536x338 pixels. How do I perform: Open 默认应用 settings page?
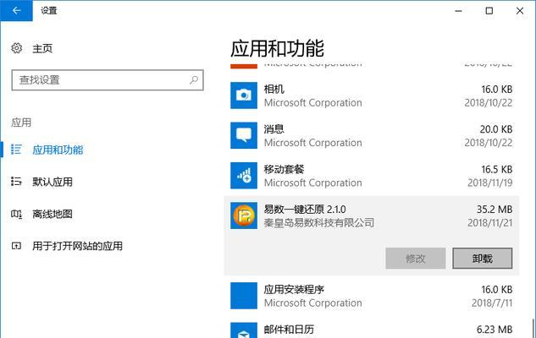point(52,182)
